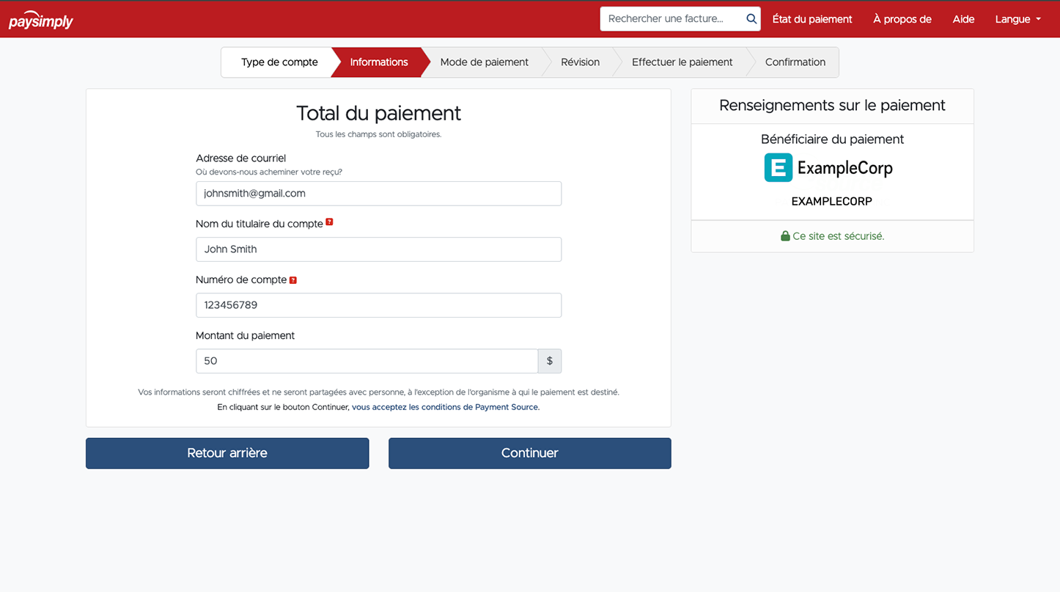
Task: Open the Payment Source conditions link
Action: (443, 406)
